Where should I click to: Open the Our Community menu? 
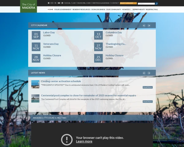tap(113, 9)
